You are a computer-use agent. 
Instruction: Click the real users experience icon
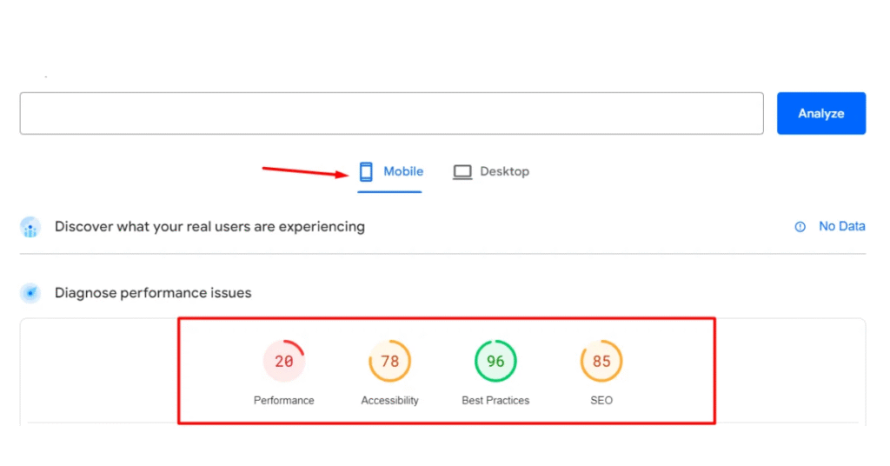coord(30,227)
